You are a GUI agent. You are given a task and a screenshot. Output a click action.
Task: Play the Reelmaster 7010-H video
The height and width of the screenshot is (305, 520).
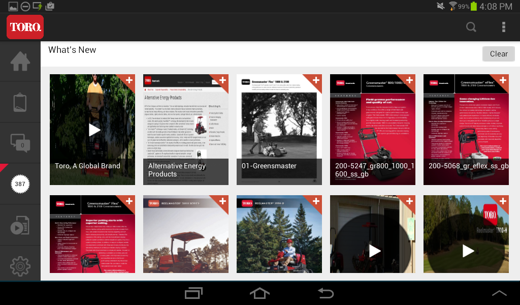tap(468, 251)
